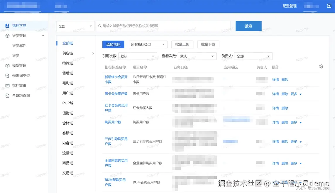Open 更多 menu for 三步引导购买用户数

296,141
